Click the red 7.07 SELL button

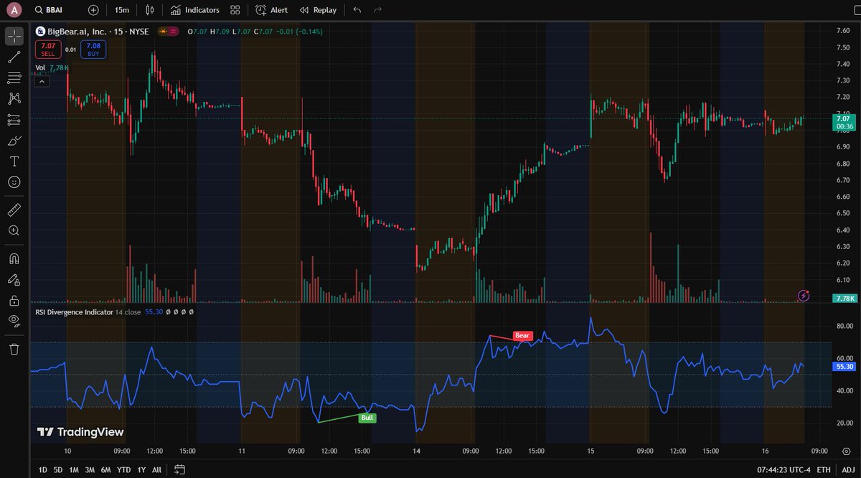pos(48,50)
